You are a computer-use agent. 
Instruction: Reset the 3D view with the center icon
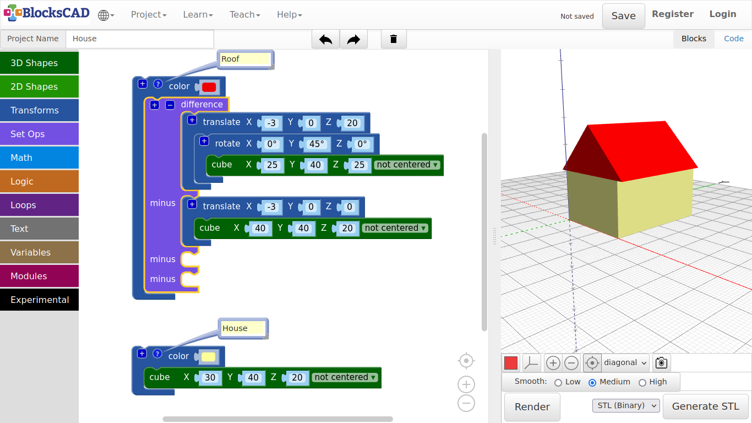click(592, 363)
